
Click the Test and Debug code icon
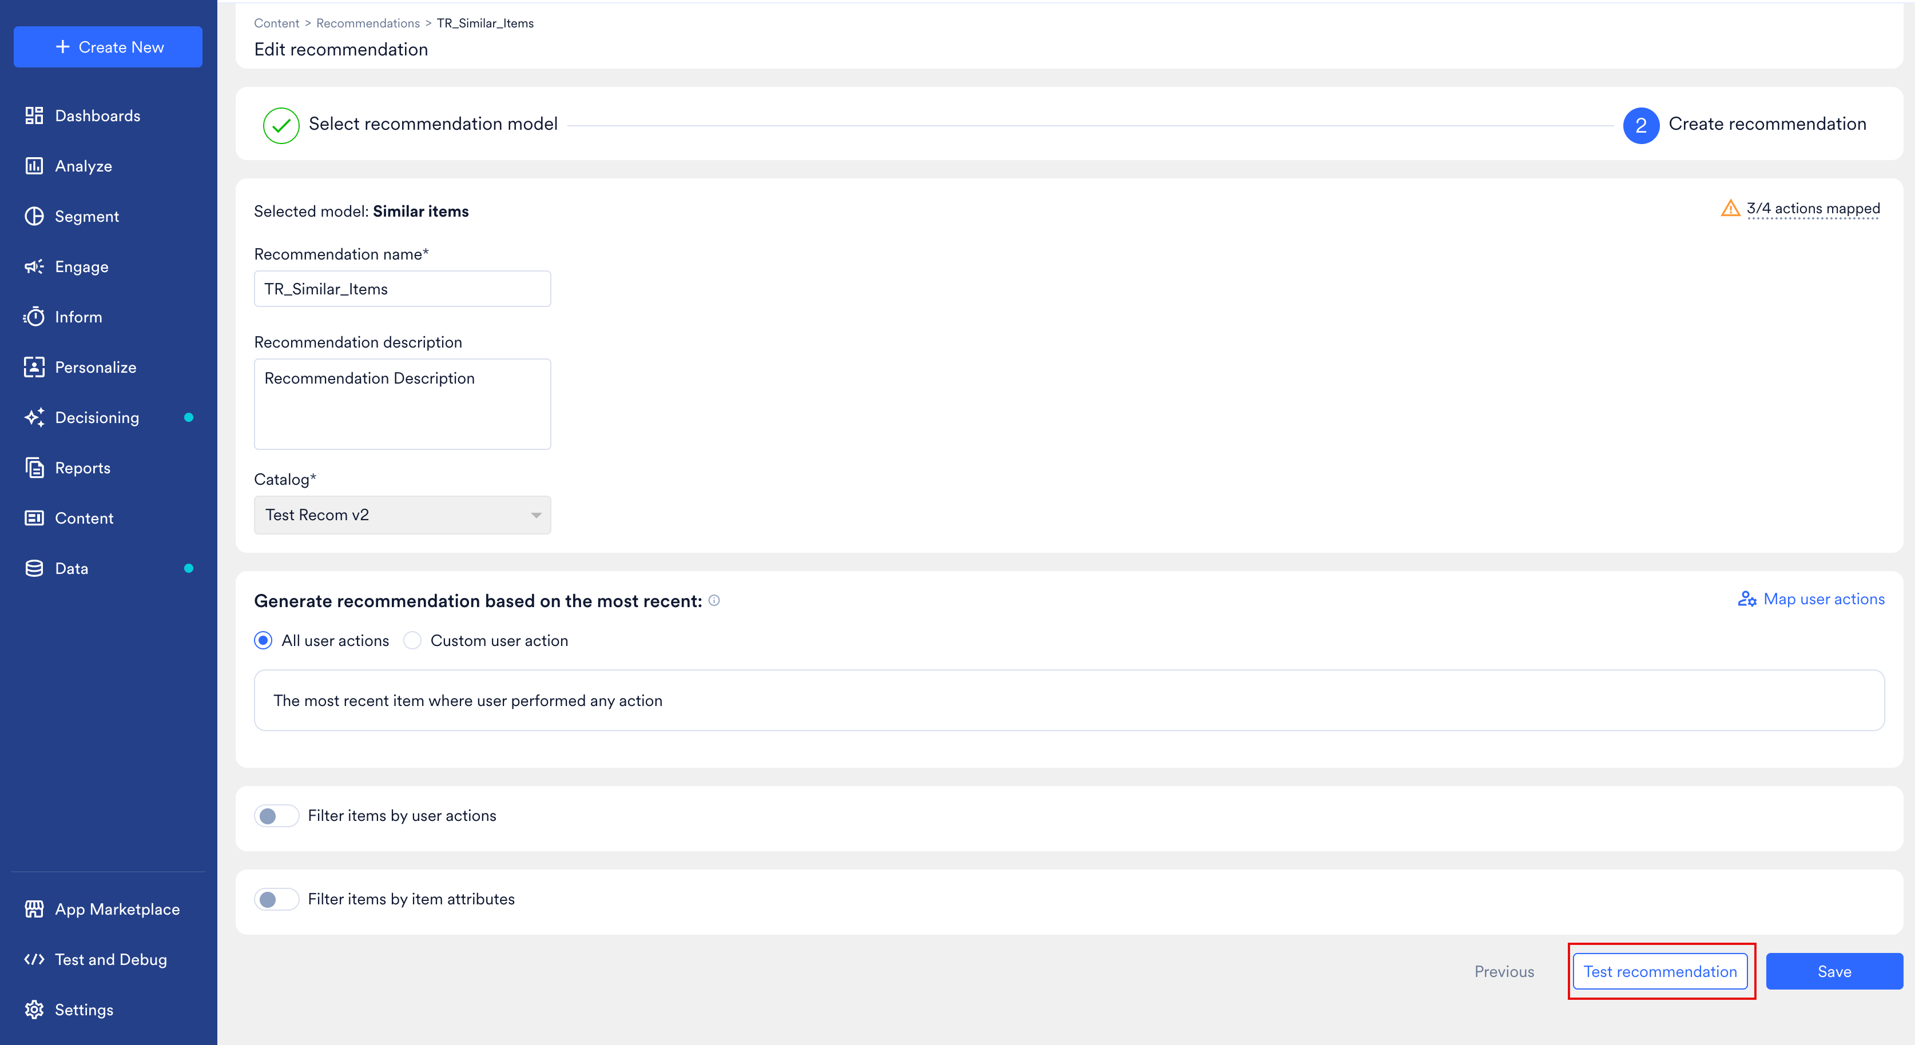tap(34, 959)
